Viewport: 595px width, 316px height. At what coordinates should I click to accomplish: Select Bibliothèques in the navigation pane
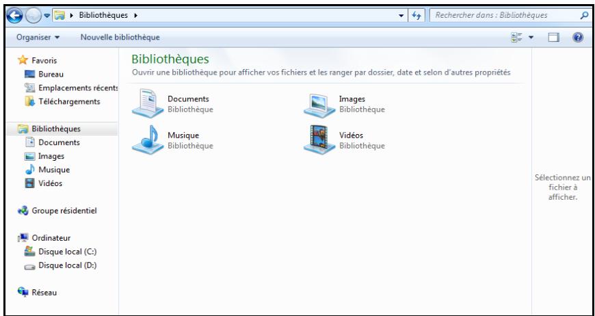56,129
